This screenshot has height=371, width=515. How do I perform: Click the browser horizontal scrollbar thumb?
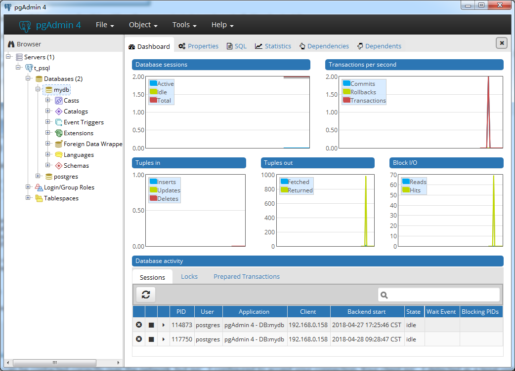click(54, 363)
